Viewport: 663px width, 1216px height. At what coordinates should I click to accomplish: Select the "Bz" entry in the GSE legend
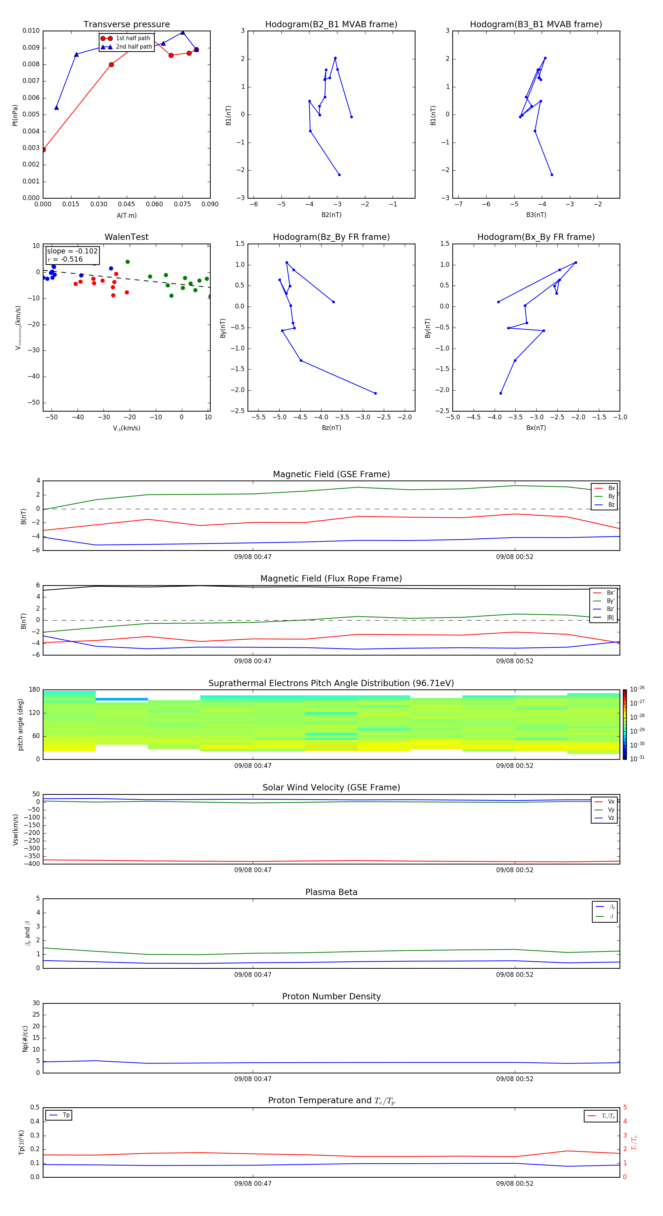[604, 504]
